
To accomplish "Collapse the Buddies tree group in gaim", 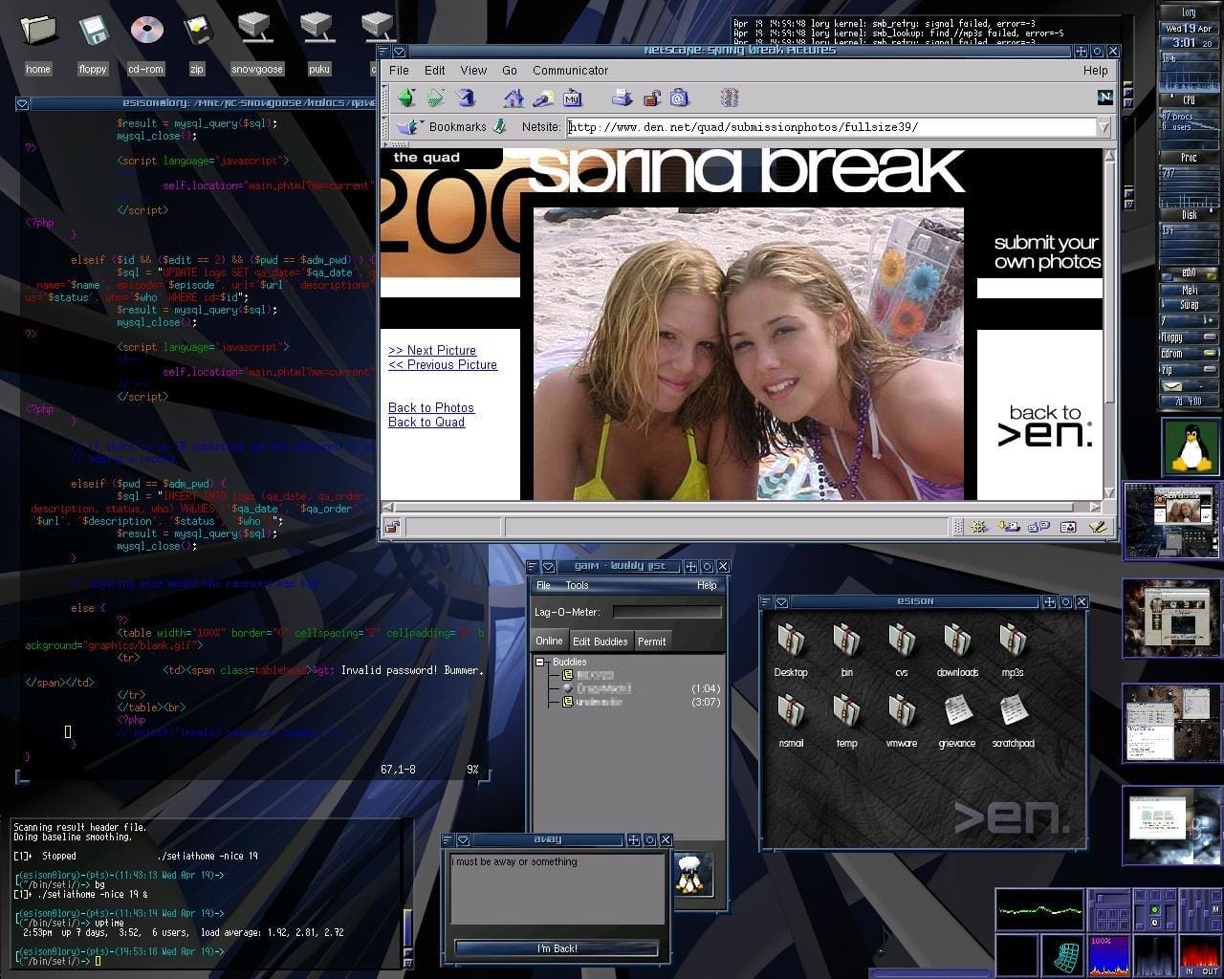I will 539,662.
